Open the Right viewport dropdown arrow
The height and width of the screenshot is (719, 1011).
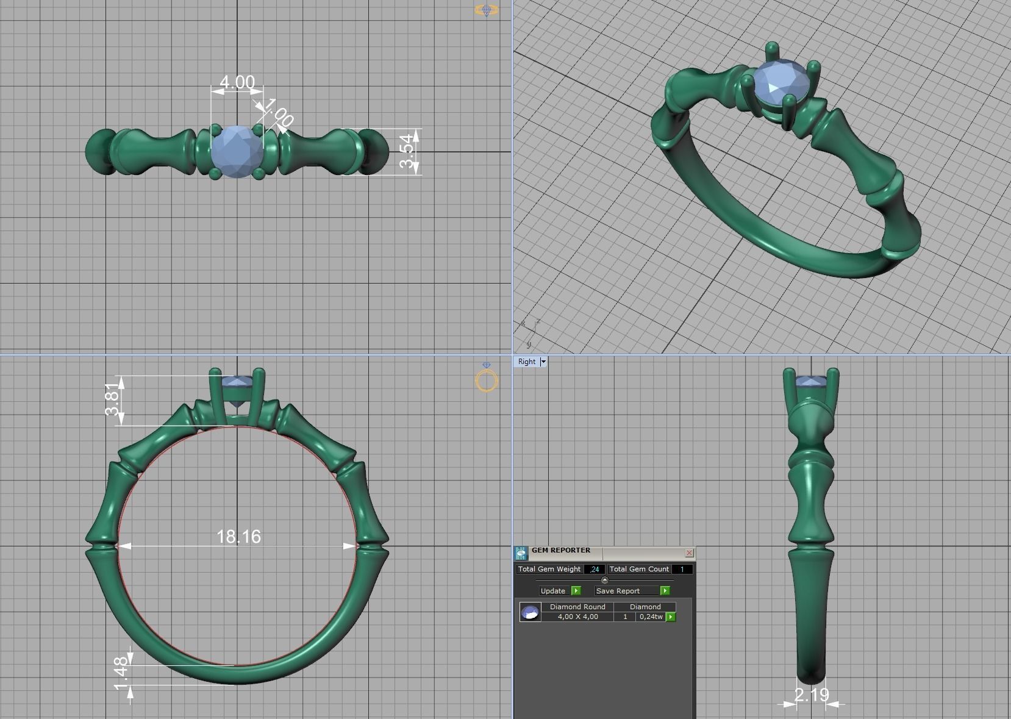pos(543,362)
